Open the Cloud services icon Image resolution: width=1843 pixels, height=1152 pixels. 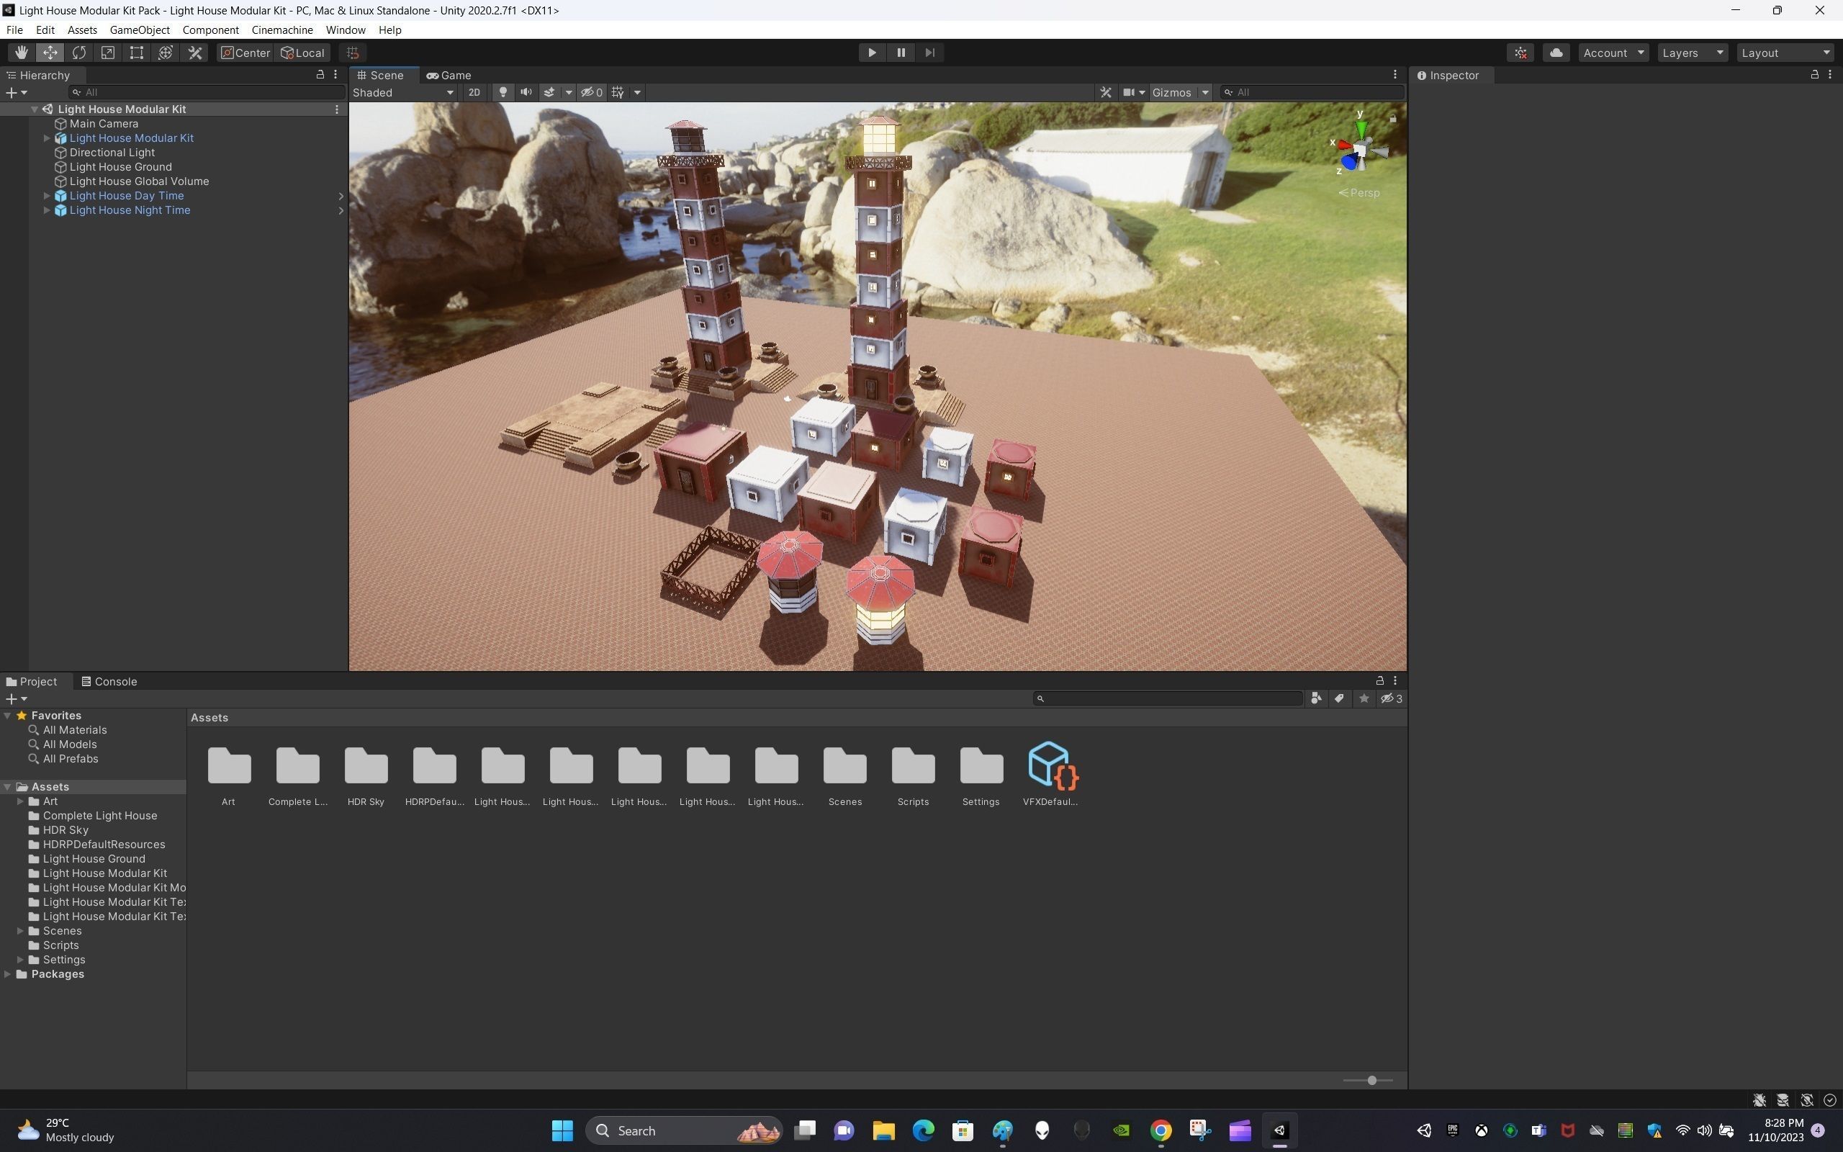(x=1555, y=53)
